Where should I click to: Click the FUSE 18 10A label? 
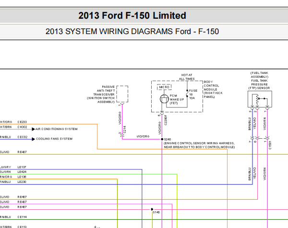coord(193,94)
